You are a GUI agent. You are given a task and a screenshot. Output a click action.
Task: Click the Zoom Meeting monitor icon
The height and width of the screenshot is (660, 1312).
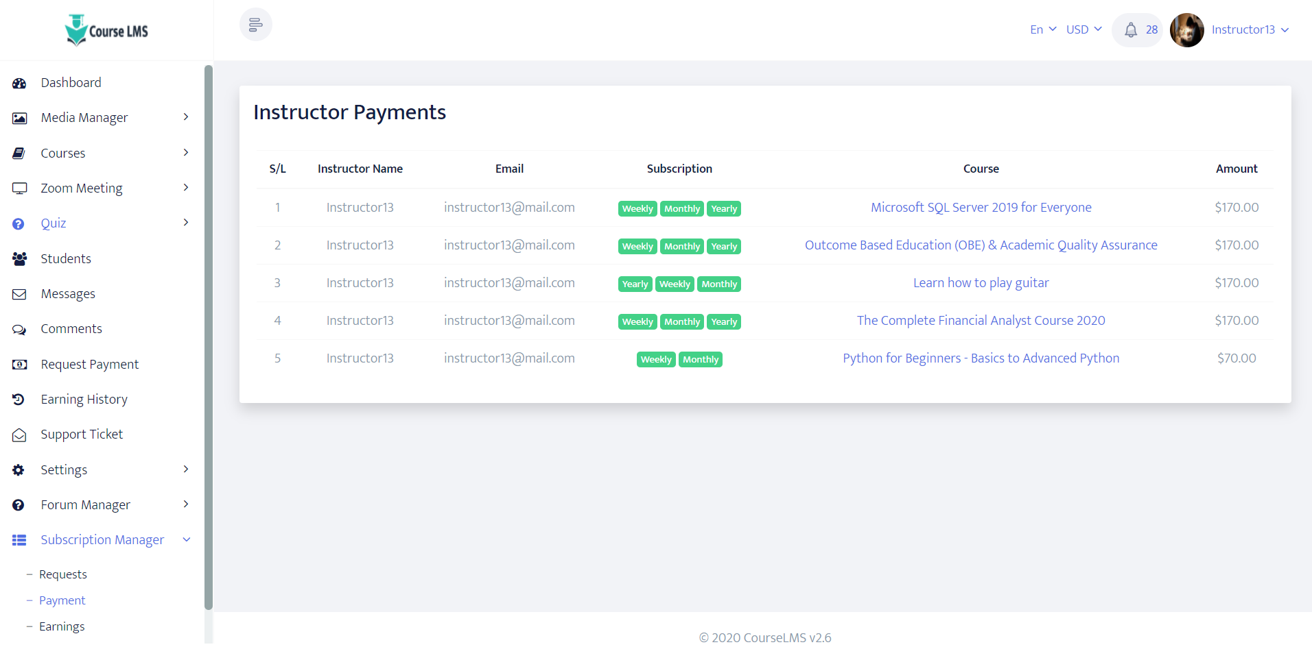[x=19, y=188]
